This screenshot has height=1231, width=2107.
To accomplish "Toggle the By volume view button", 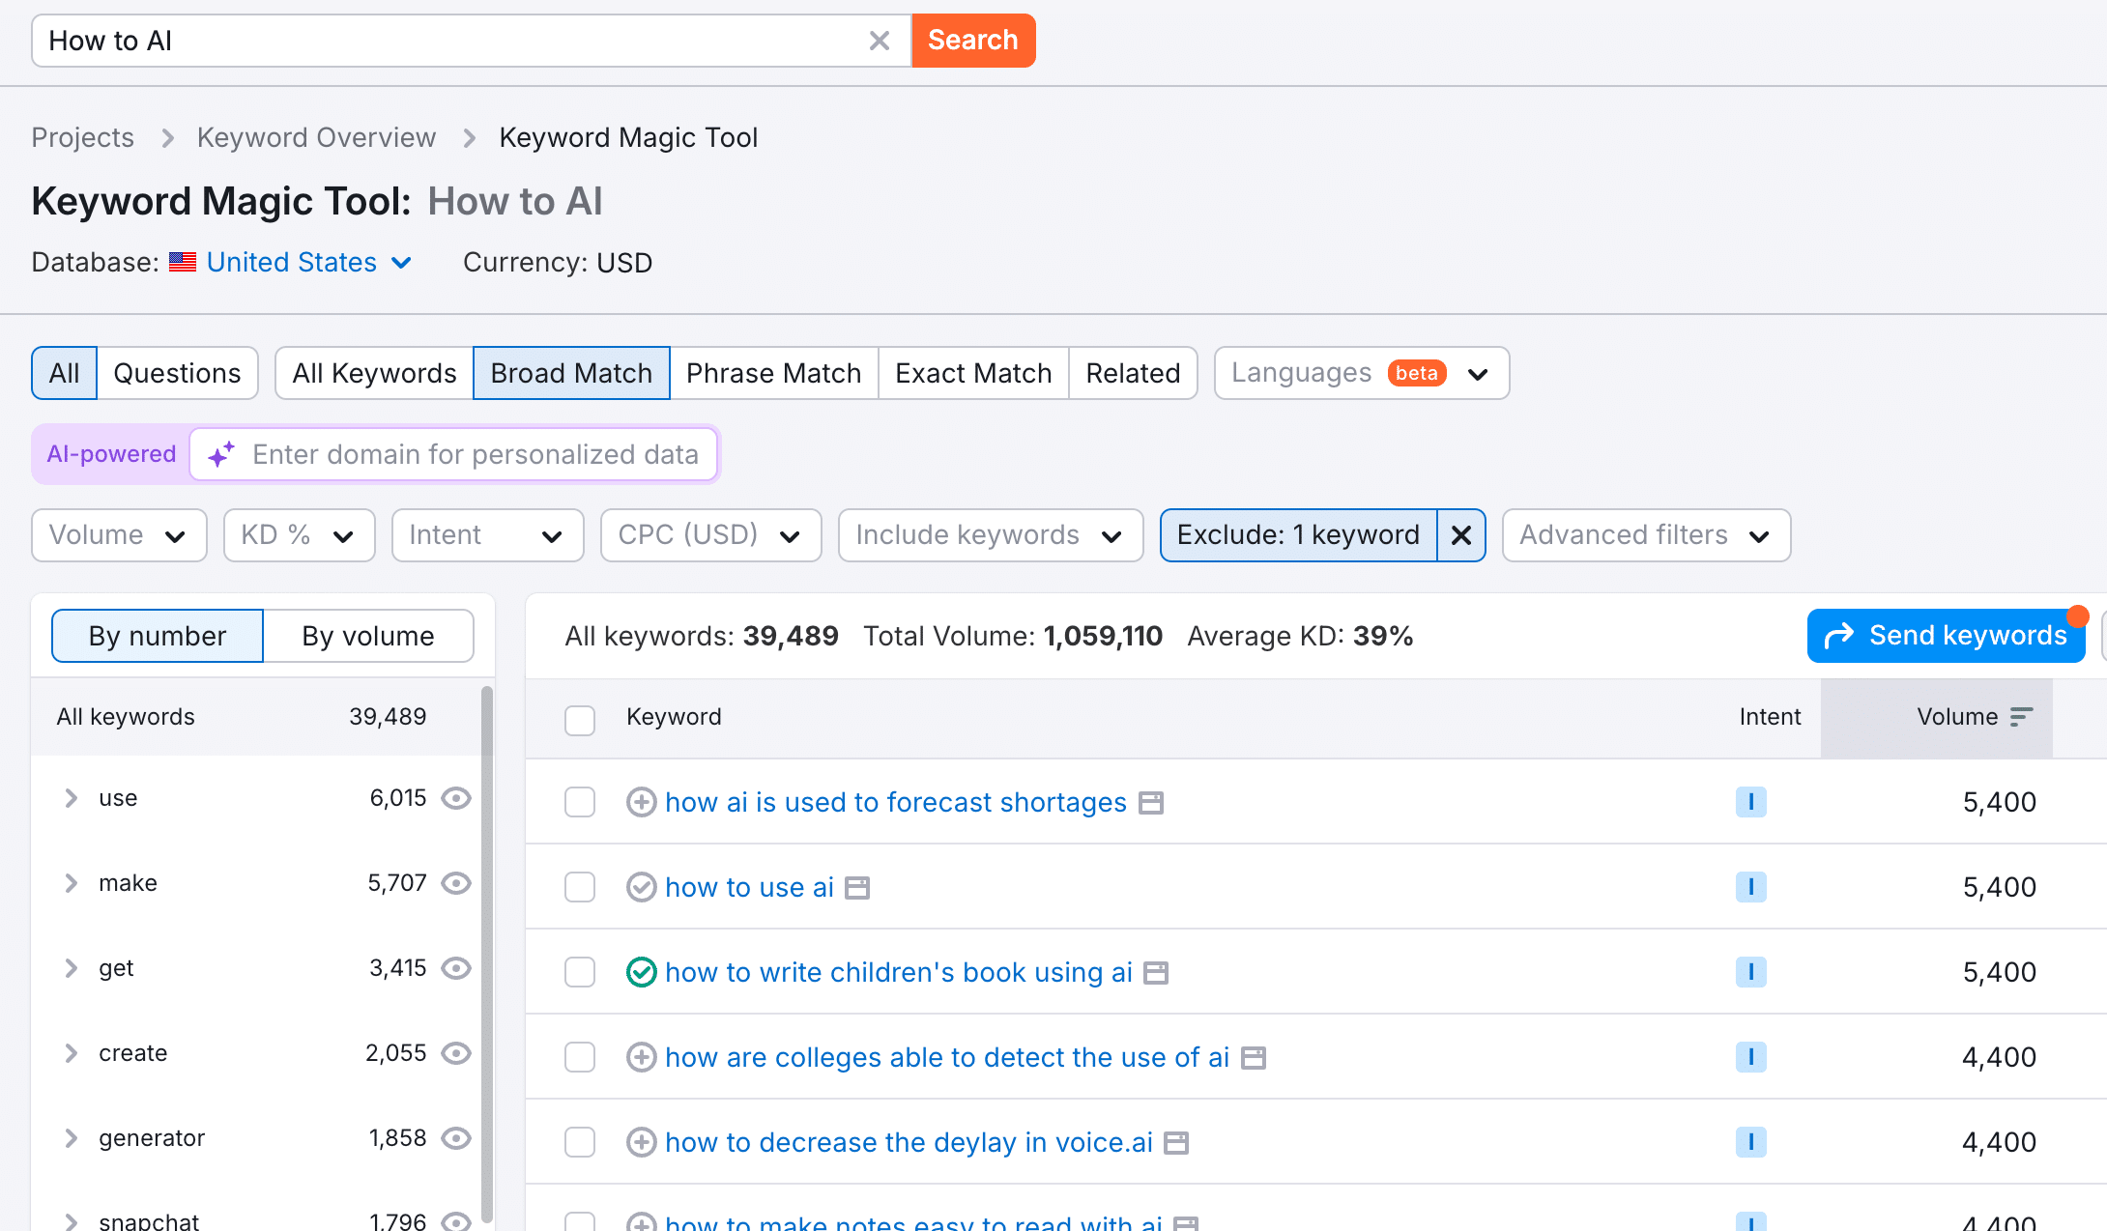I will [x=368, y=635].
